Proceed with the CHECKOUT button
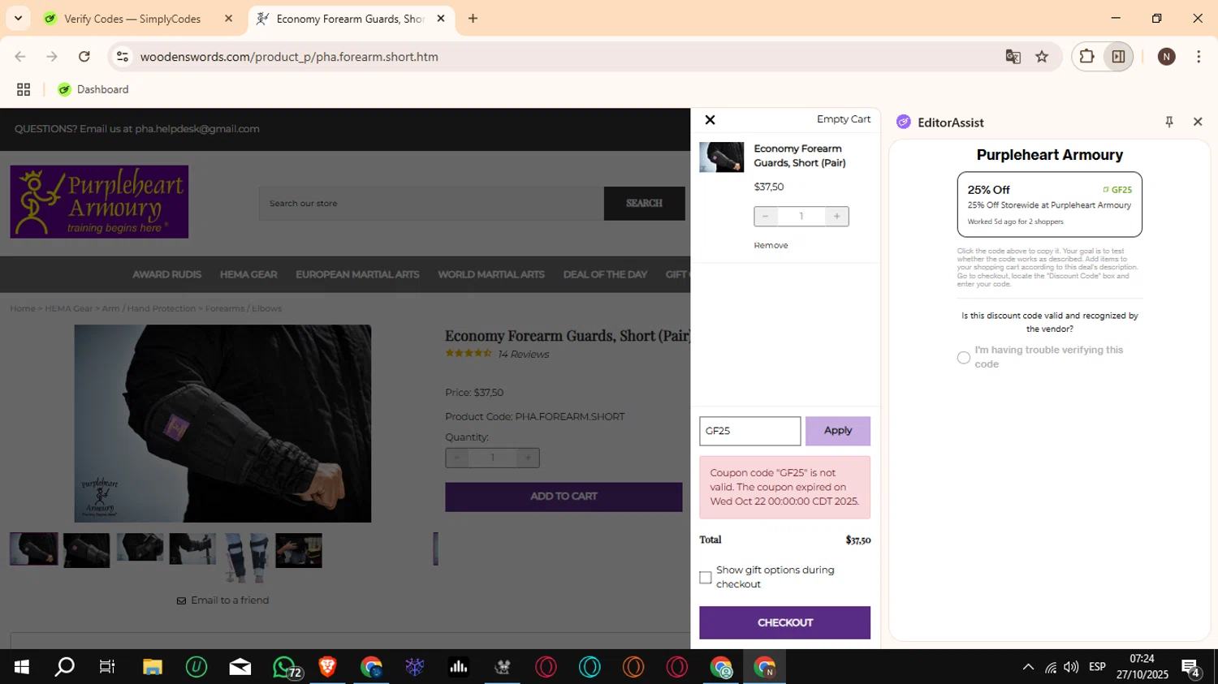 click(784, 622)
